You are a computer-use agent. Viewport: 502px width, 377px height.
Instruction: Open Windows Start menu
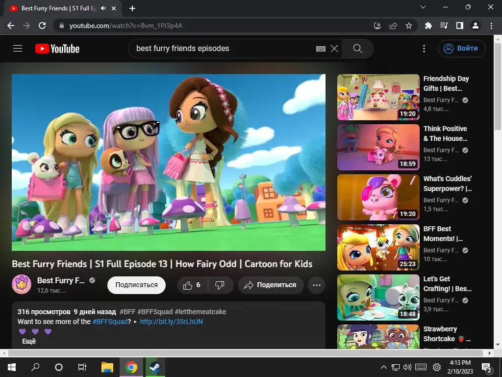pyautogui.click(x=12, y=367)
